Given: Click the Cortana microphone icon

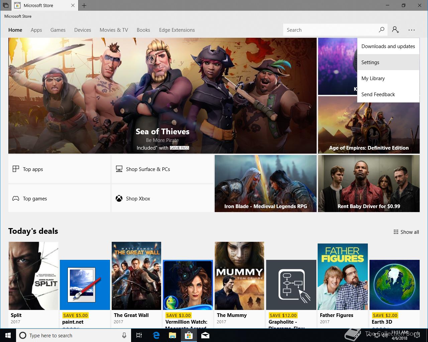Looking at the screenshot, I should 124,335.
